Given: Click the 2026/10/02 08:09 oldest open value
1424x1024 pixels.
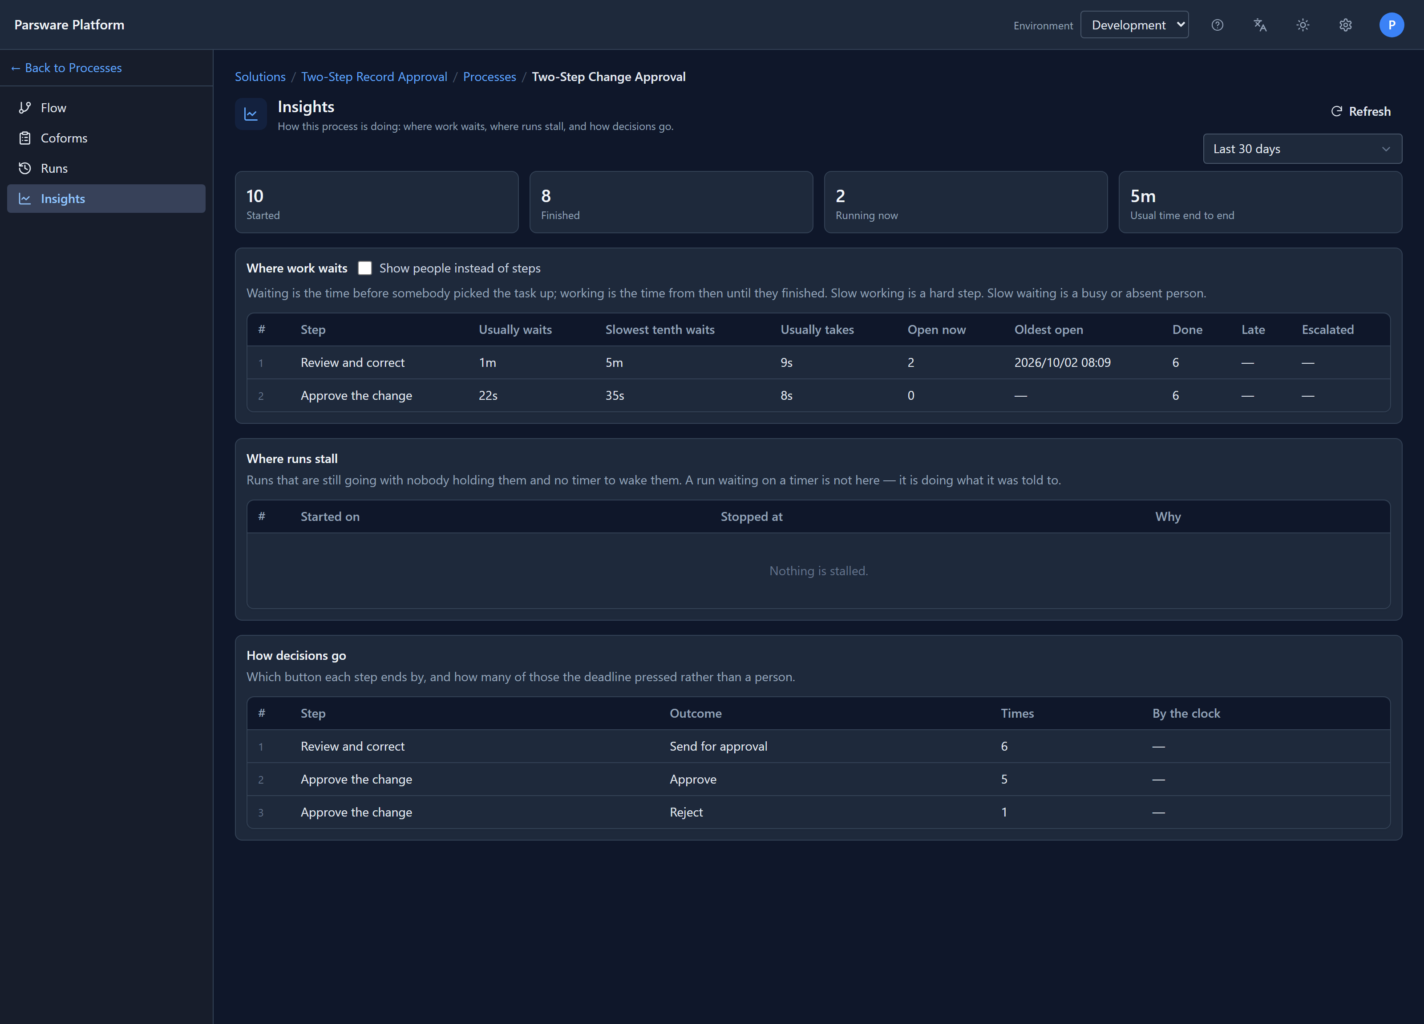Looking at the screenshot, I should (x=1062, y=362).
